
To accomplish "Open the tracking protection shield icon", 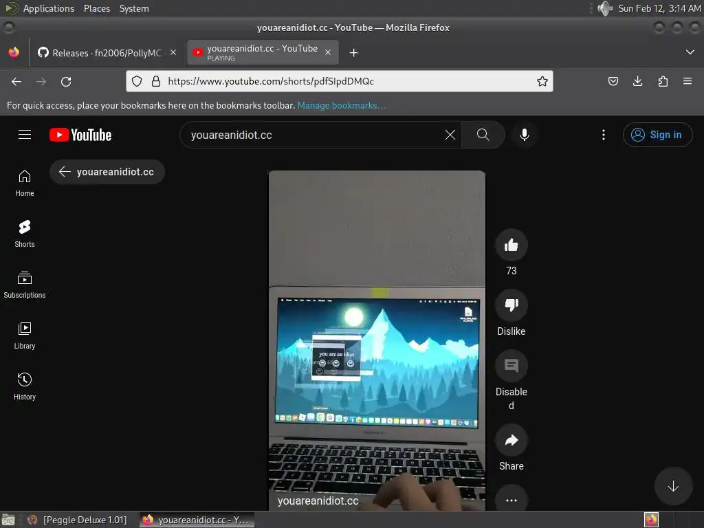I will (137, 81).
